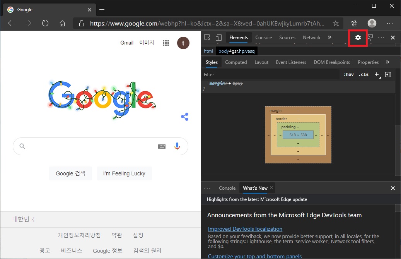
Task: Go to the browser home page
Action: [x=62, y=24]
